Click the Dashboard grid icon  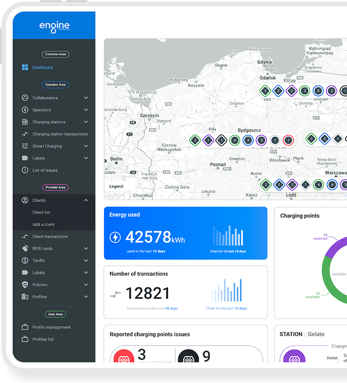coord(25,67)
